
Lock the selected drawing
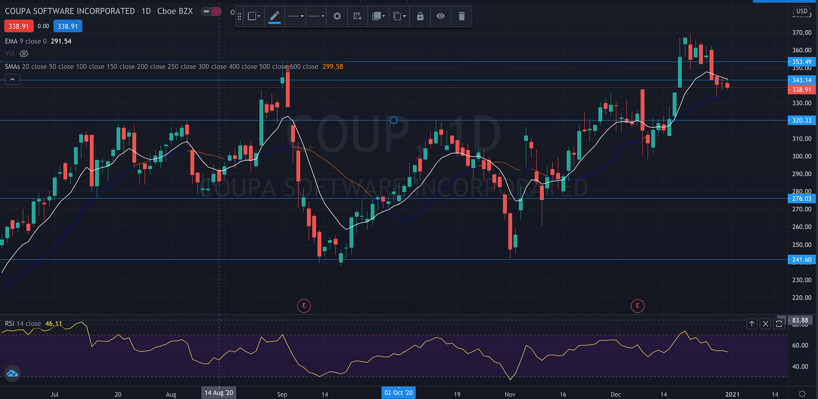click(x=420, y=16)
